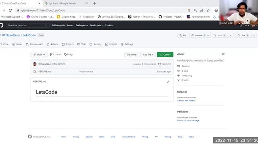Open the Google Keep bookmark
Screen dimensions: 258x145
tap(66, 17)
